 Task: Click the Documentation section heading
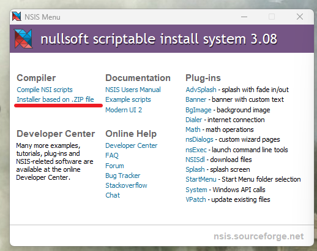click(138, 78)
